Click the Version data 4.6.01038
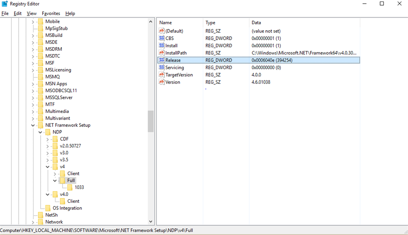 [x=261, y=82]
